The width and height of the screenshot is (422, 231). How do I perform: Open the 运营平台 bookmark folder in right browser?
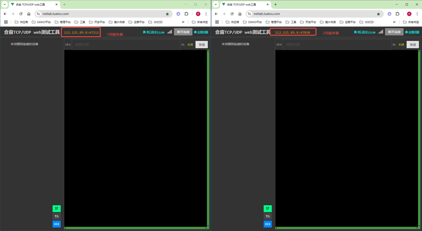click(x=347, y=22)
